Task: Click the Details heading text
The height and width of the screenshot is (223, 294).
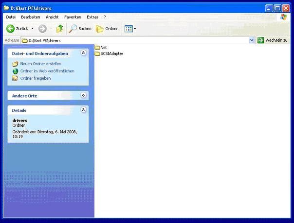Action: pos(19,110)
